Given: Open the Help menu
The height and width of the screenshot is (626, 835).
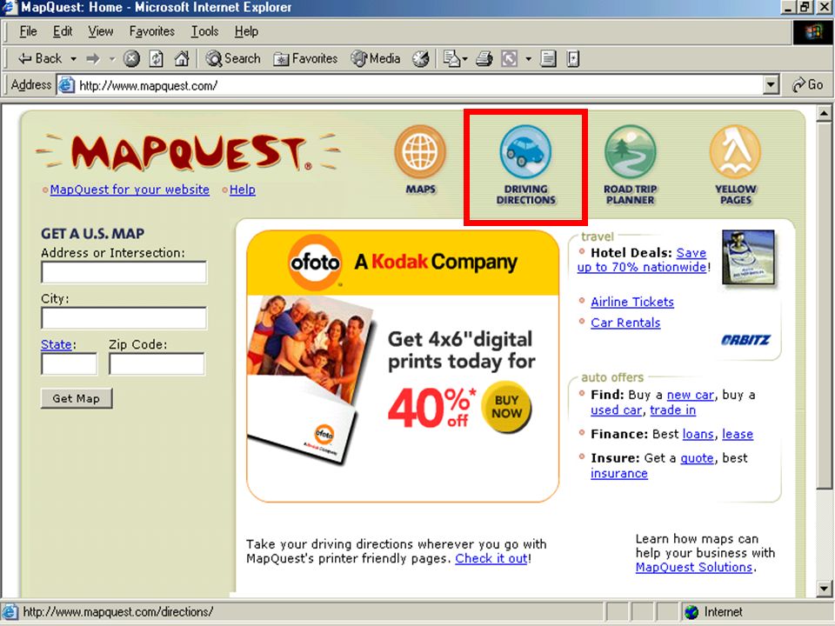Looking at the screenshot, I should [246, 31].
